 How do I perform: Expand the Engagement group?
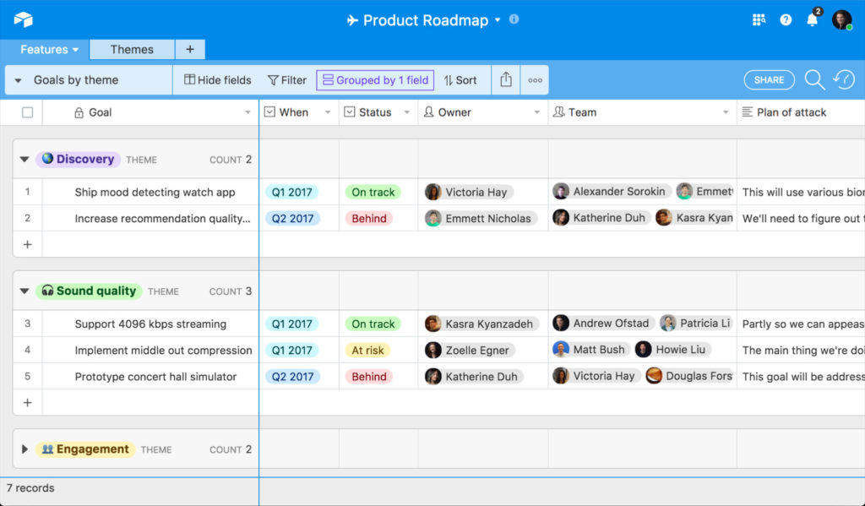tap(24, 449)
